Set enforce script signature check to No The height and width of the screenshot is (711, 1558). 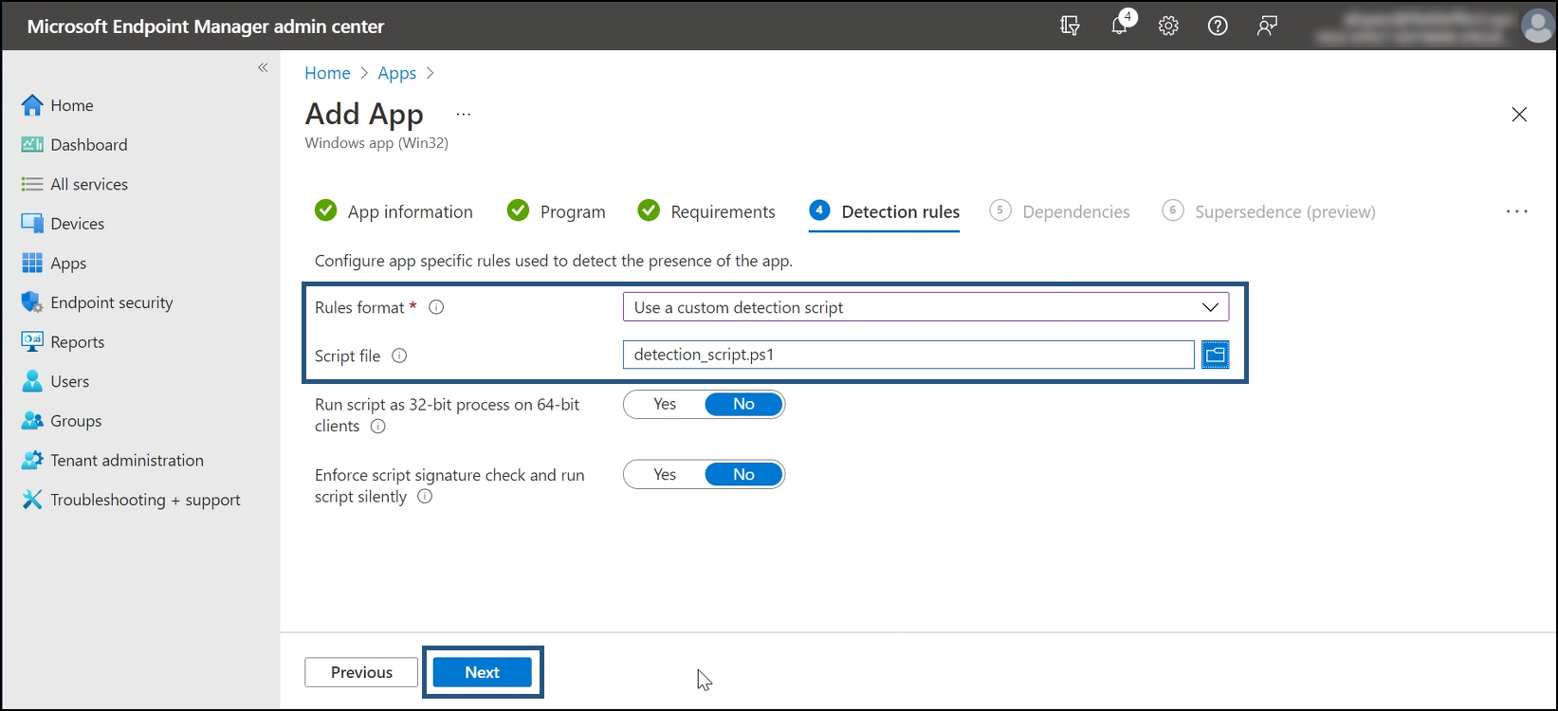pyautogui.click(x=744, y=475)
